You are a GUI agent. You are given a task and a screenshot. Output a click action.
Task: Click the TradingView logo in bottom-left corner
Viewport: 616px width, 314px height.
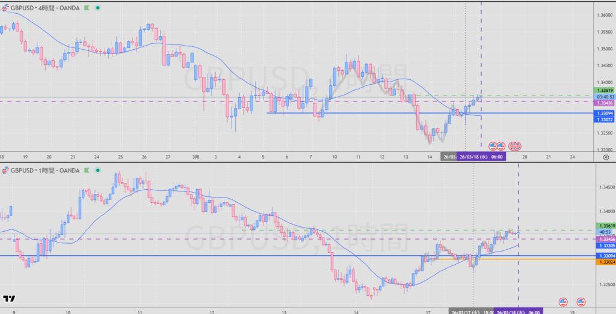tap(9, 298)
